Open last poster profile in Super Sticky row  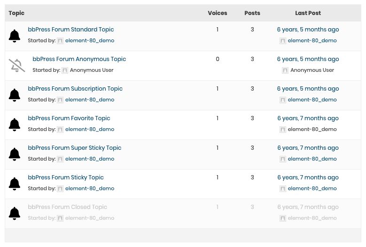pos(312,159)
